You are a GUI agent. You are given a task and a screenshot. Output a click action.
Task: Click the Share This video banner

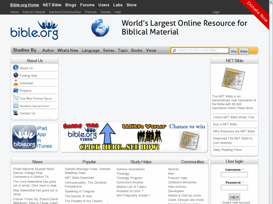(134, 137)
